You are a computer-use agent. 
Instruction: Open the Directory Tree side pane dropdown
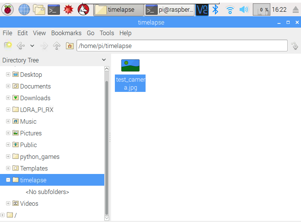click(x=104, y=60)
